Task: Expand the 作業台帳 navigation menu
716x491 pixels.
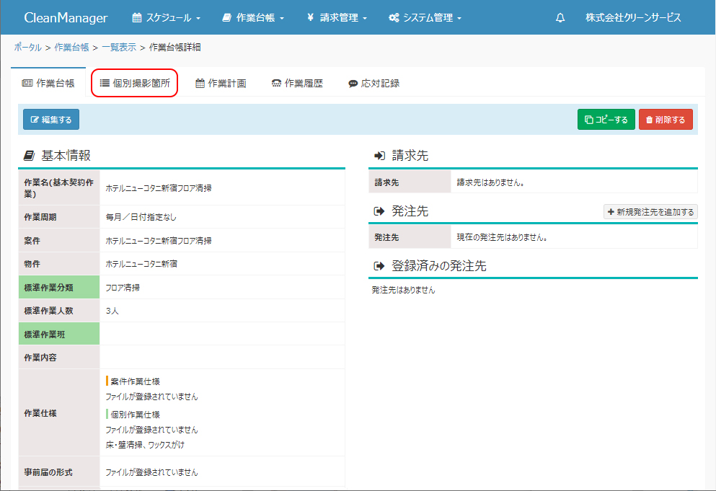Action: 253,18
